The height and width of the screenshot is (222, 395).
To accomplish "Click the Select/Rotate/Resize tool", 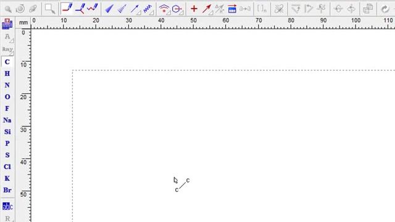I will [20, 9].
